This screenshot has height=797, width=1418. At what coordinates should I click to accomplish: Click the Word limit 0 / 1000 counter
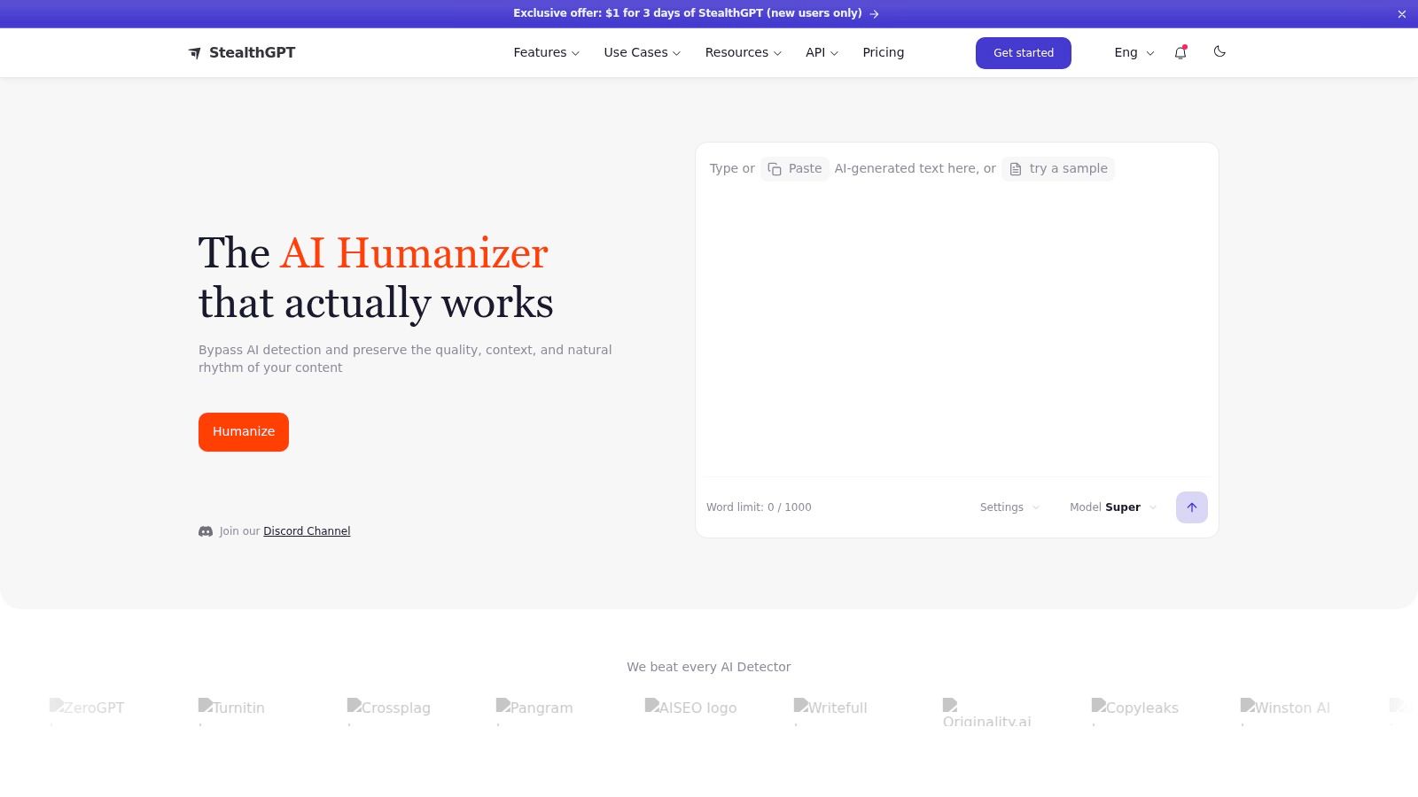tap(759, 507)
